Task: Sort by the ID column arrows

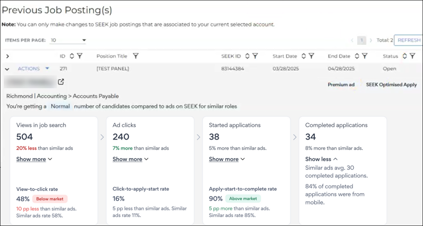Action: coord(72,56)
